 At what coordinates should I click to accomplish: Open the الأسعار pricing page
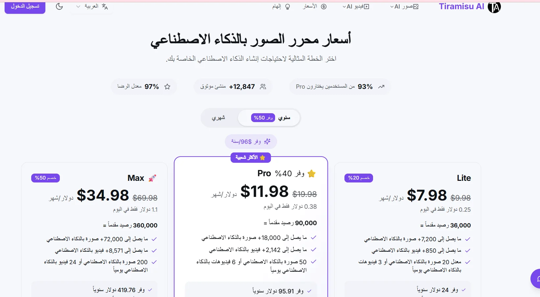click(x=315, y=7)
